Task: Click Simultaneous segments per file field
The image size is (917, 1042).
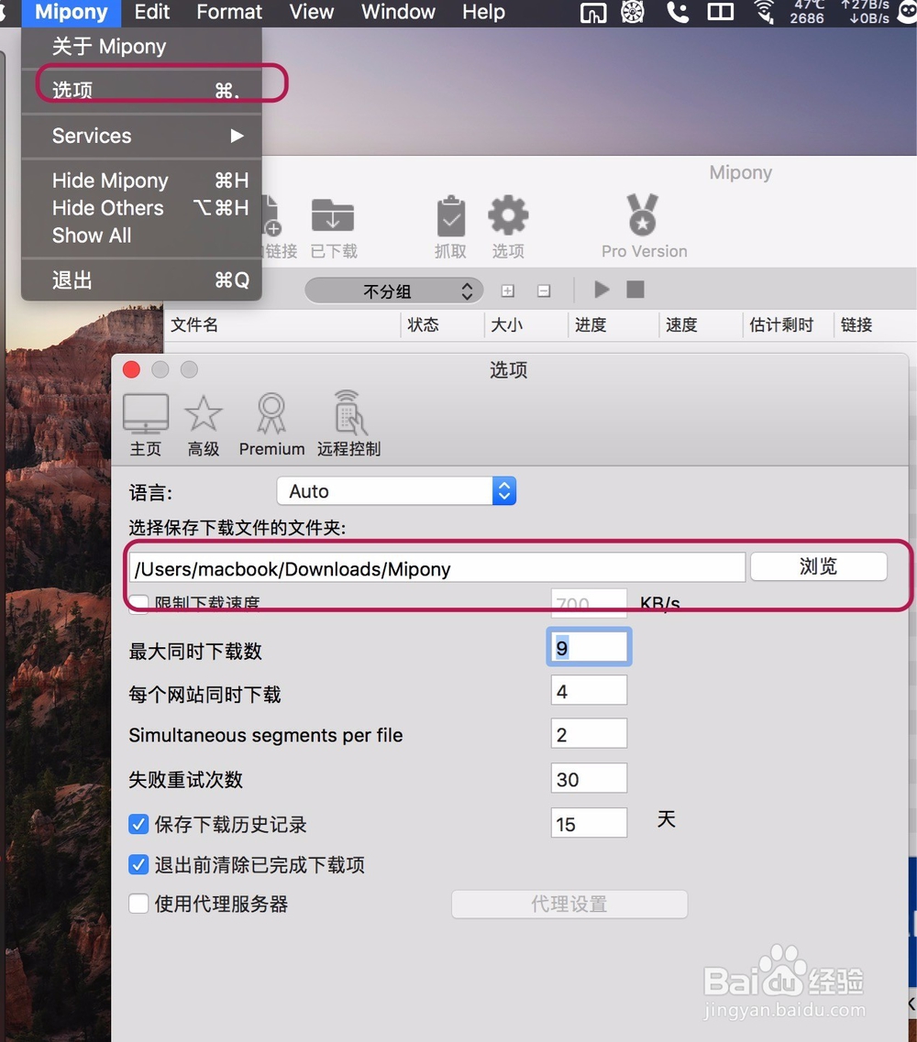Action: coord(589,734)
